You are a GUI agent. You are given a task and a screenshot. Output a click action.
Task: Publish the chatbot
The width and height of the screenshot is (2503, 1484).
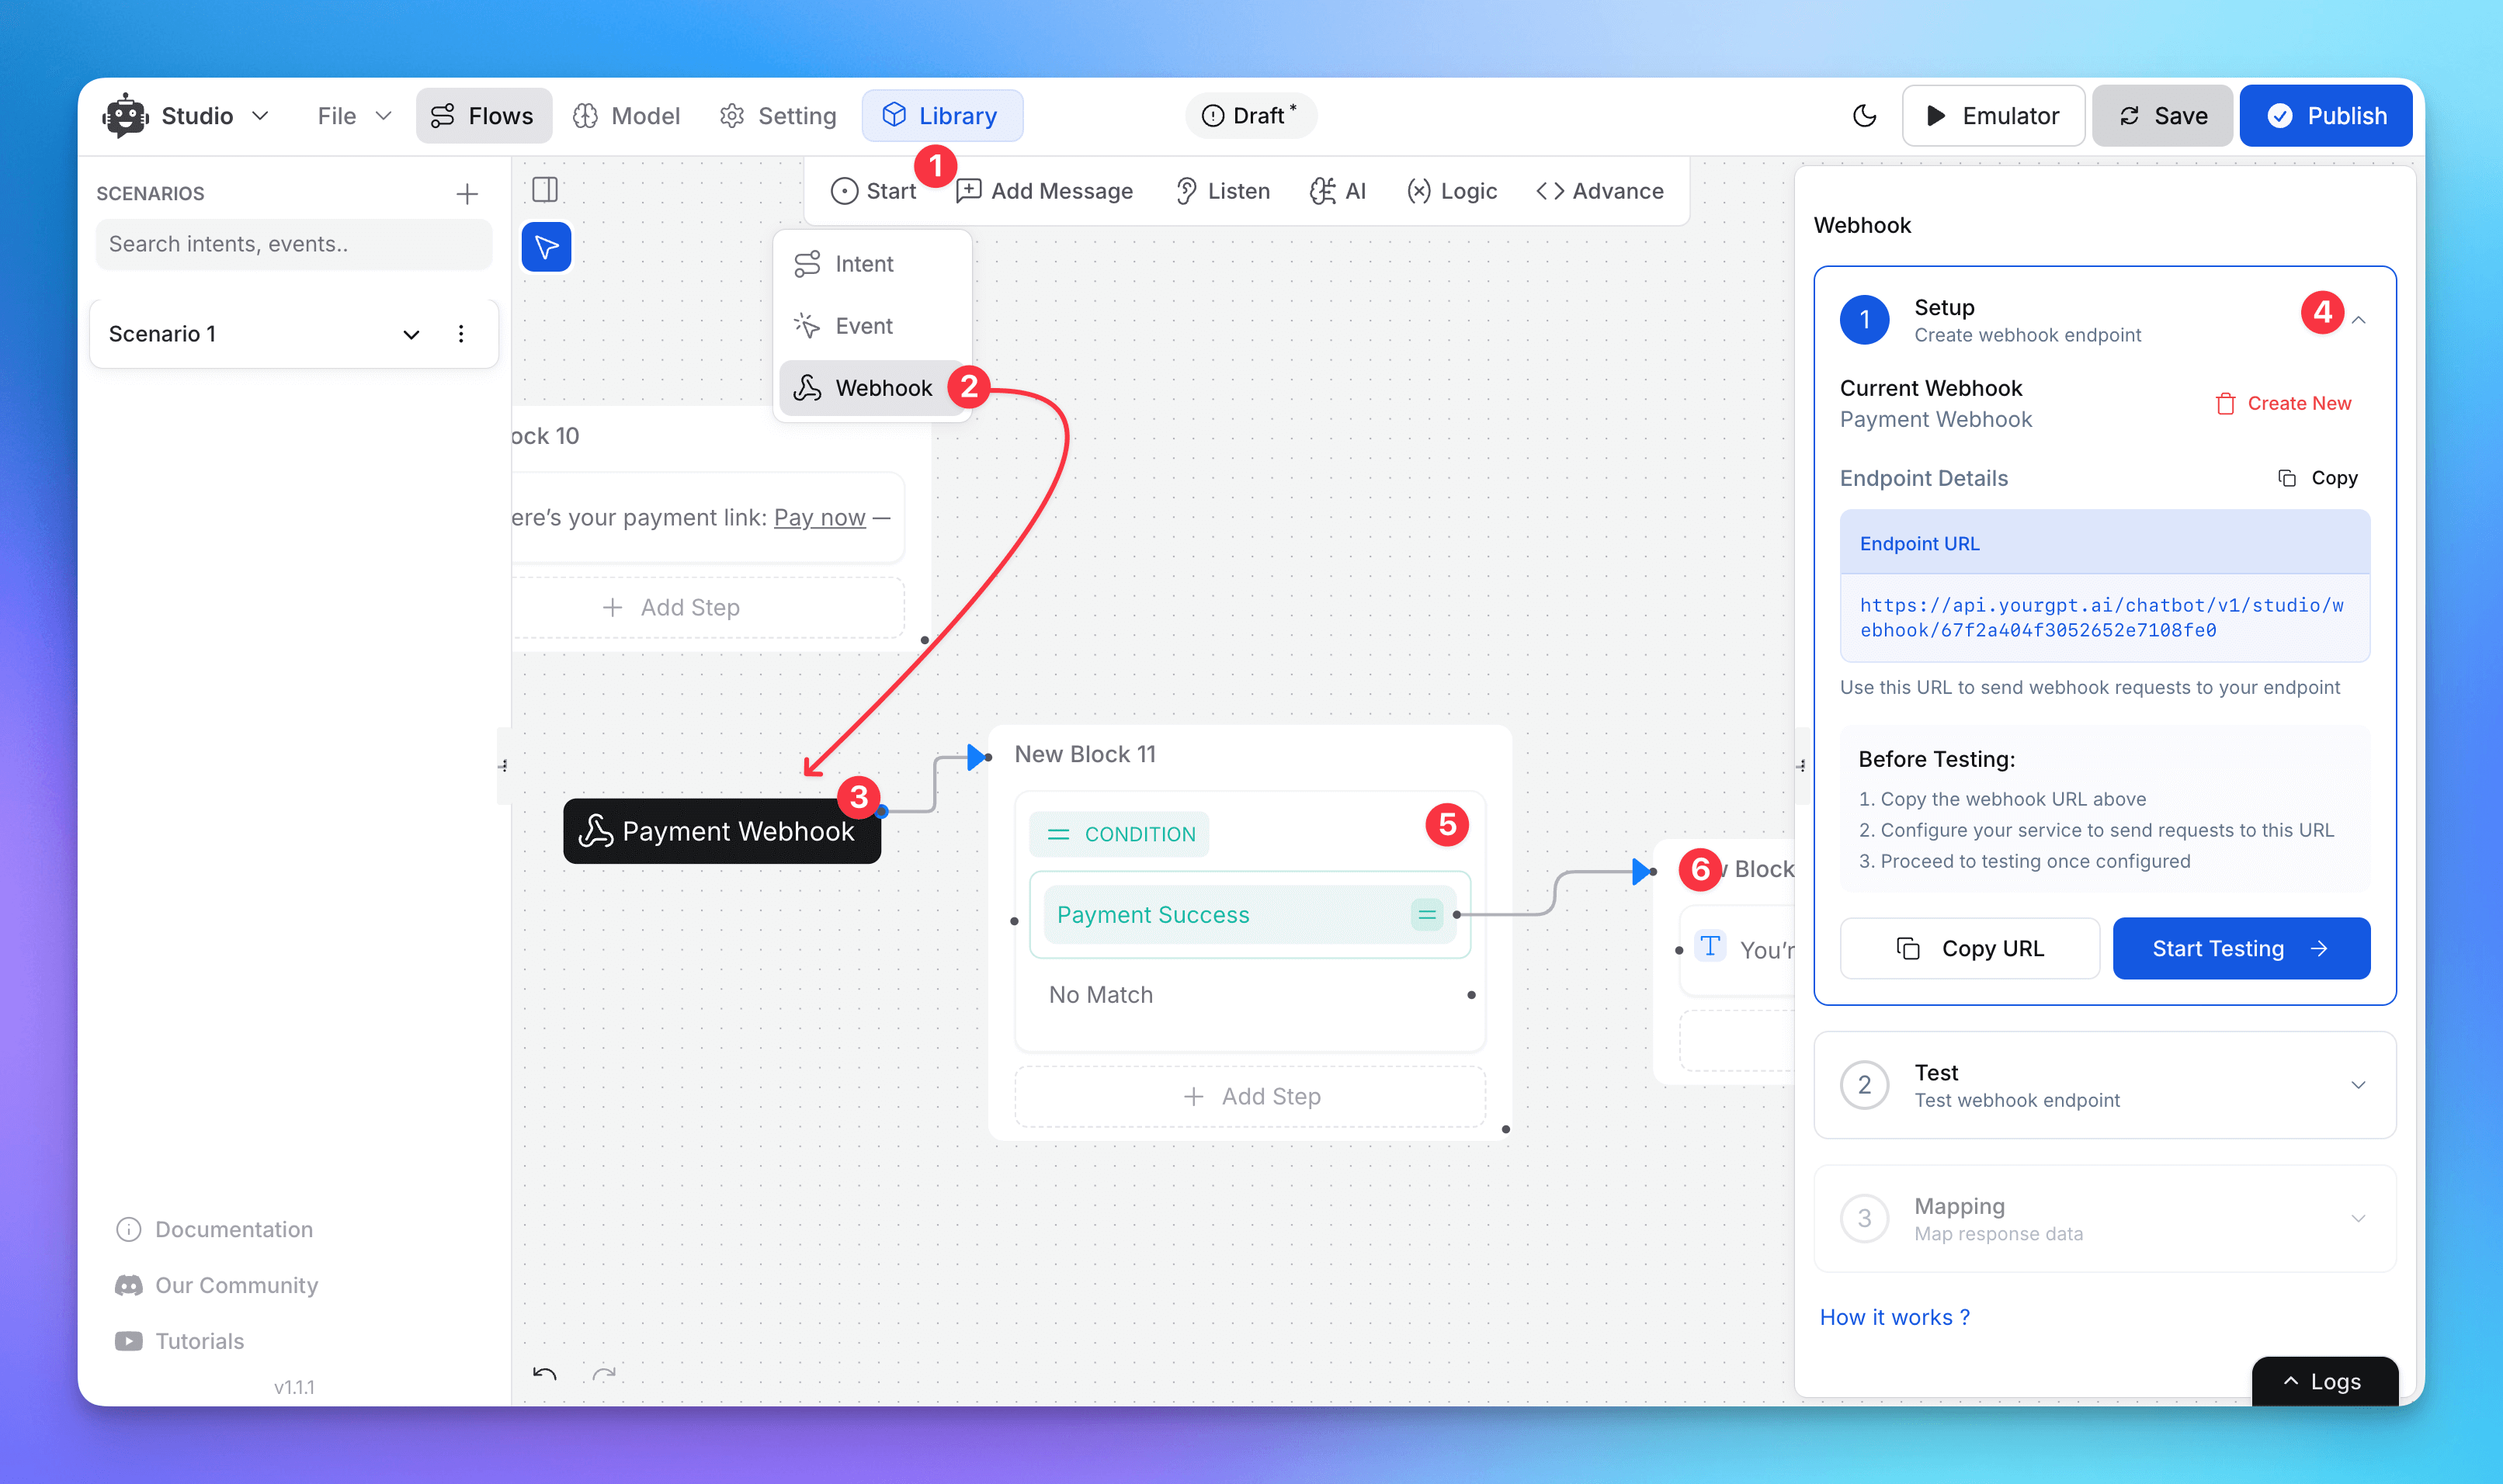coord(2326,116)
